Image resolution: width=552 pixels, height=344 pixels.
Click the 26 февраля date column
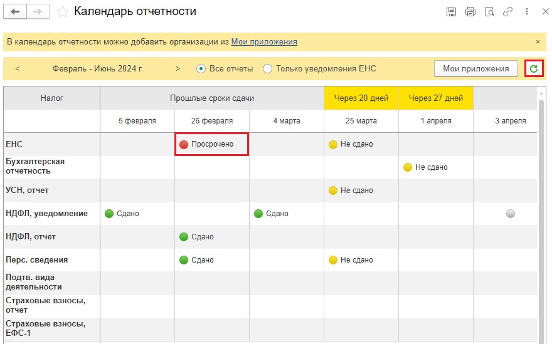212,121
